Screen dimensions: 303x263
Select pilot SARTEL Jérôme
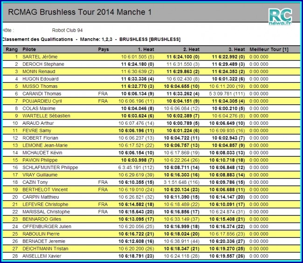[x=40, y=57]
